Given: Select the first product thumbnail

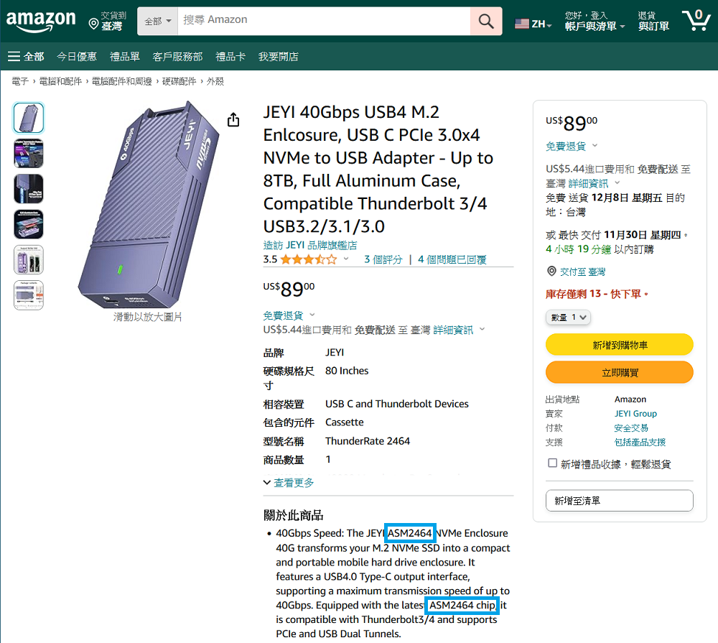Looking at the screenshot, I should (x=29, y=118).
